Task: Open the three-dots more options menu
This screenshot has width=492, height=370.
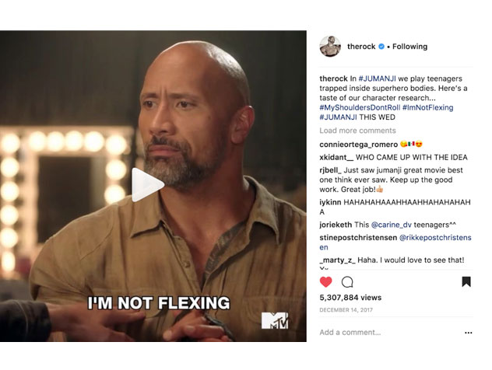Action: click(468, 333)
